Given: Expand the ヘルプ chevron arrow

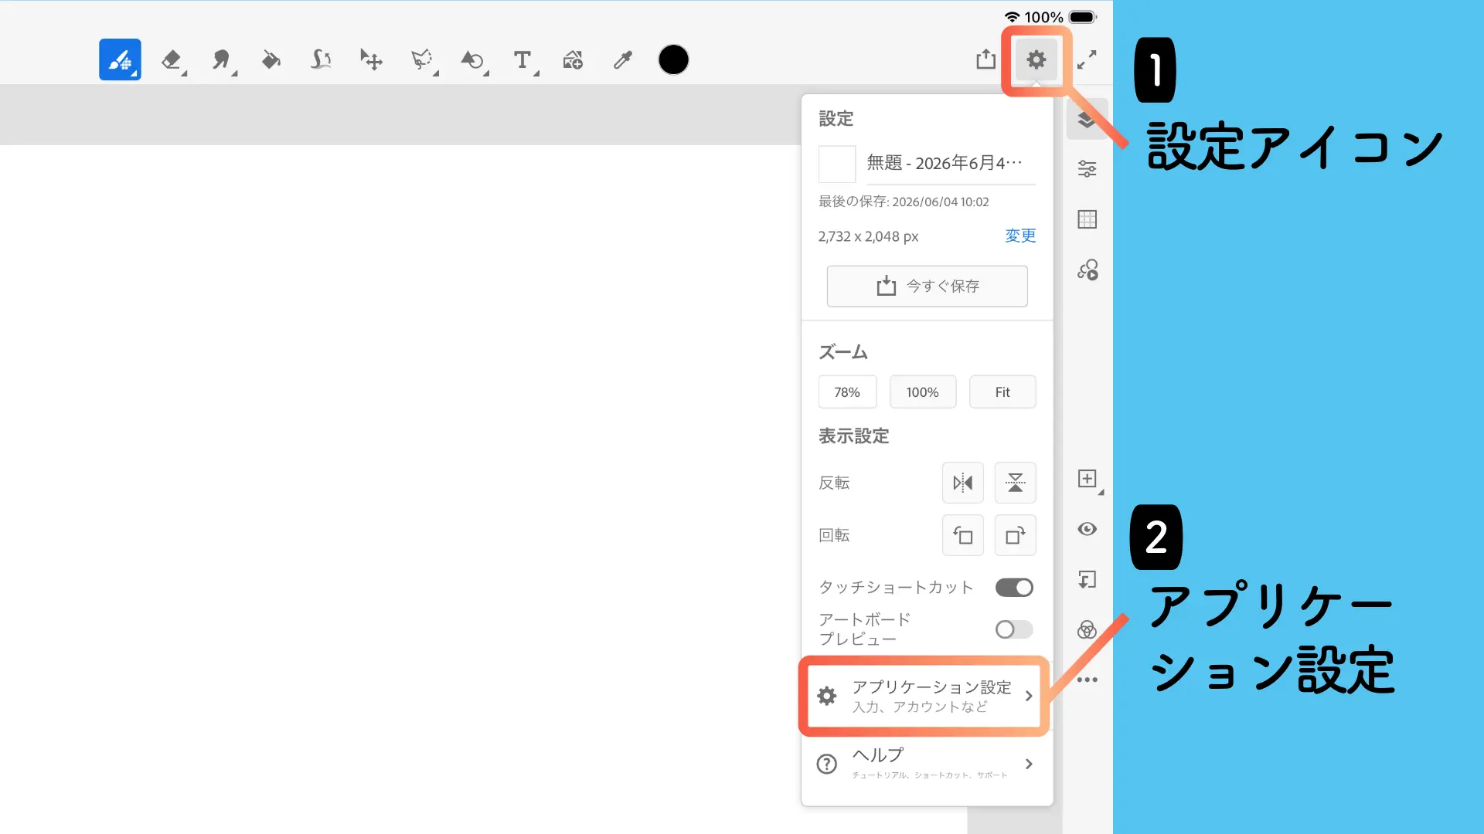Looking at the screenshot, I should coord(1029,764).
